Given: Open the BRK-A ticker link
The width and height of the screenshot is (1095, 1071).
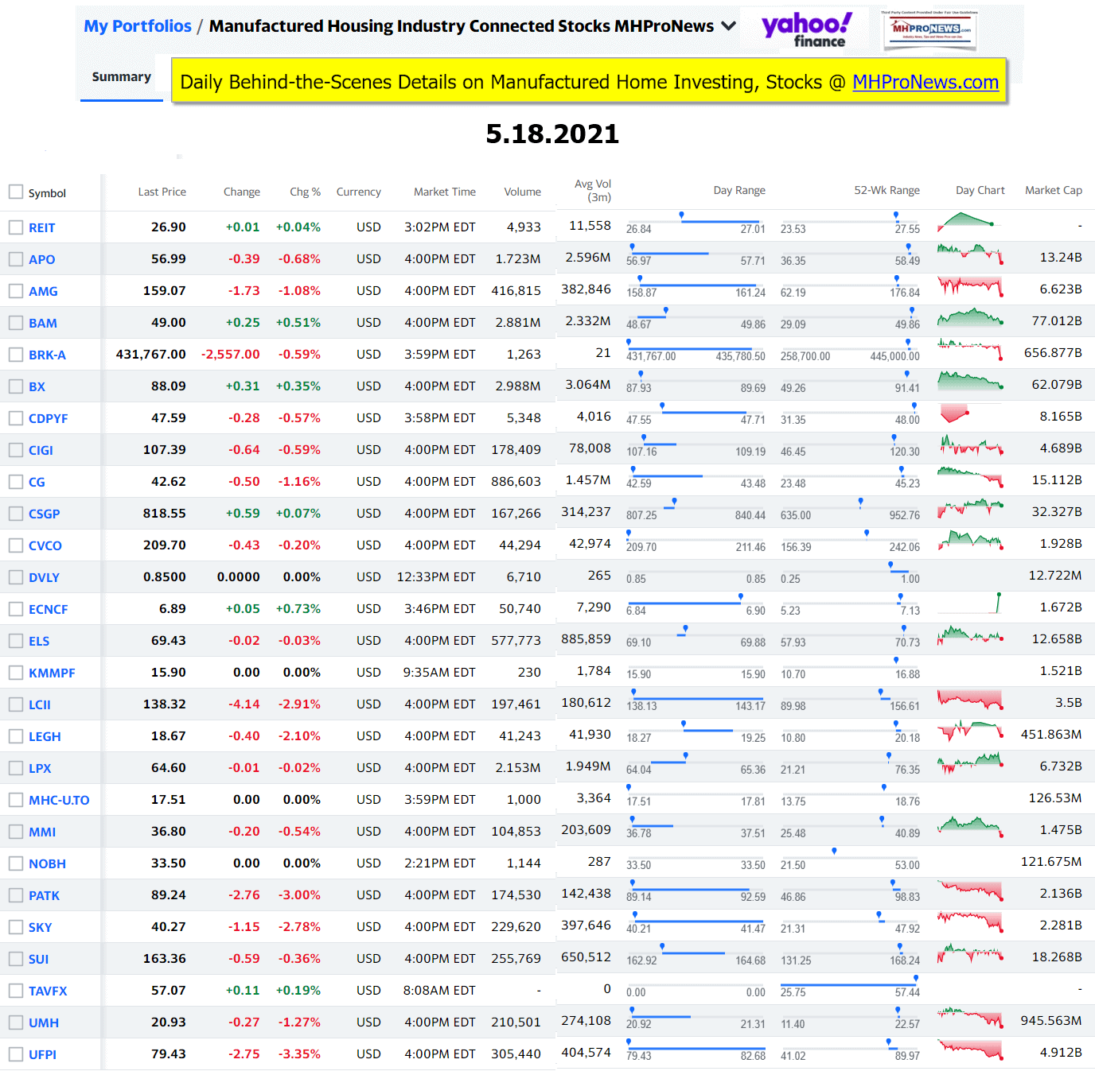Looking at the screenshot, I should (x=47, y=355).
